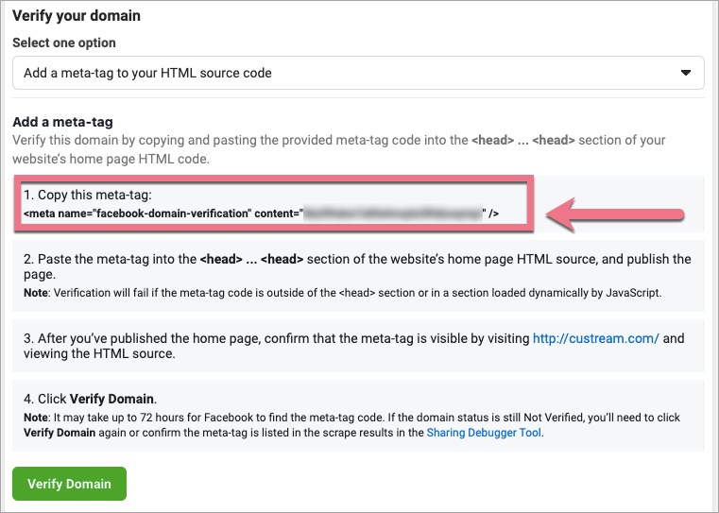
Task: Click the dropdown arrow beside meta-tag option
Action: click(686, 73)
